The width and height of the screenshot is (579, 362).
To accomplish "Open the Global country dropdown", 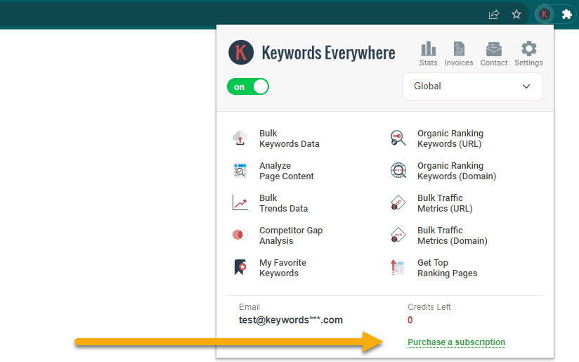I will 473,86.
